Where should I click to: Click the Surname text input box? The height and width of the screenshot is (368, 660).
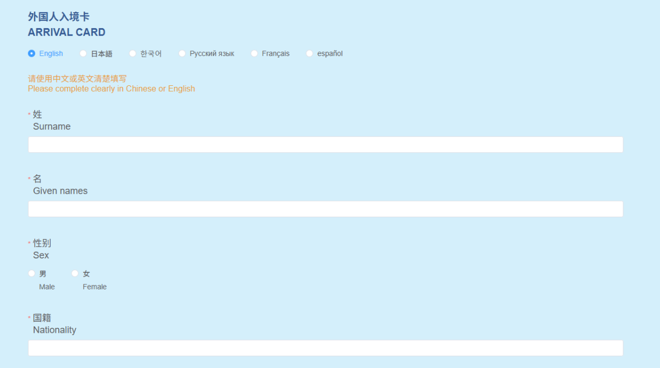click(x=325, y=145)
